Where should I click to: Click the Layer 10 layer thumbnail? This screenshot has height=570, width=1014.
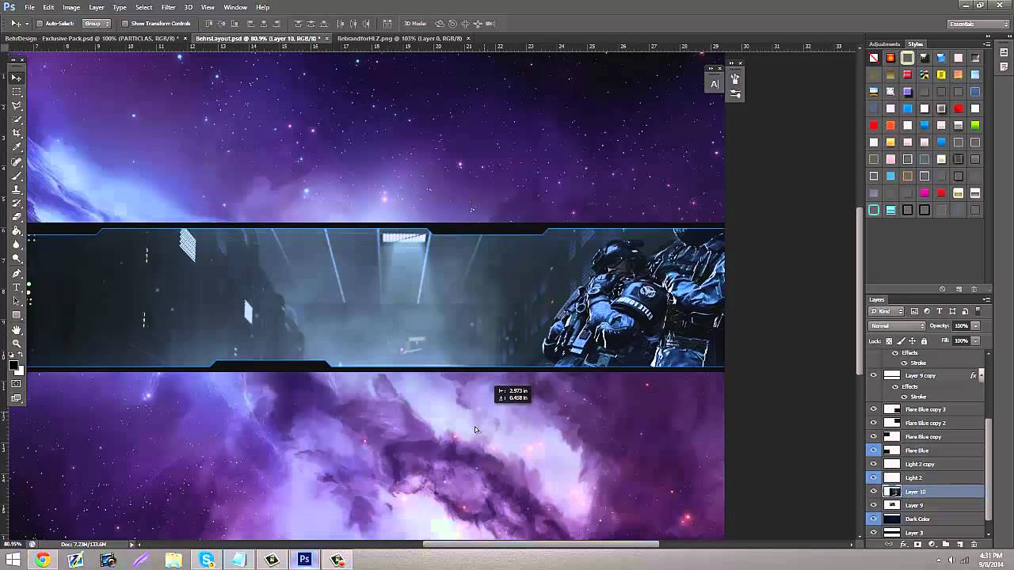point(892,492)
